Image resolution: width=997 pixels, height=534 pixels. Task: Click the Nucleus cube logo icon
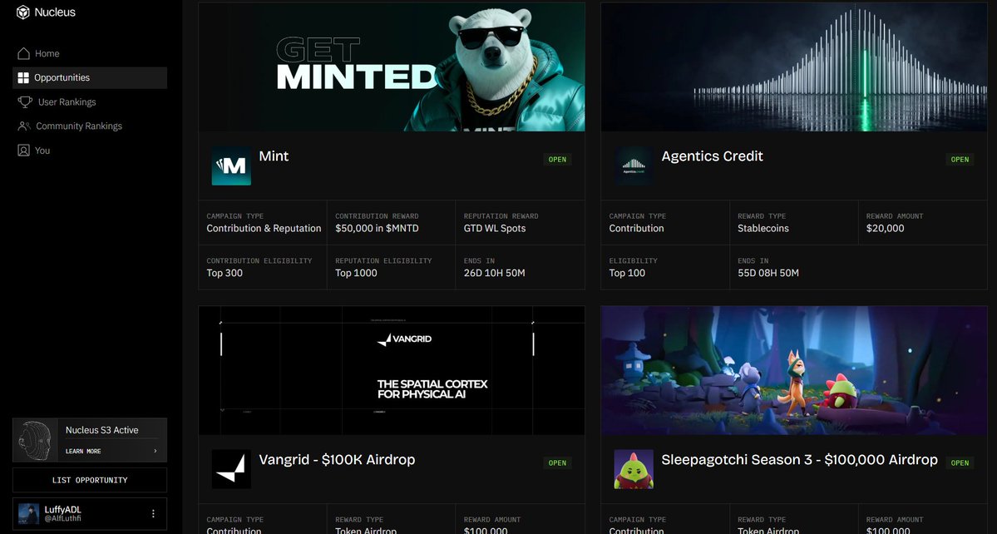point(23,12)
